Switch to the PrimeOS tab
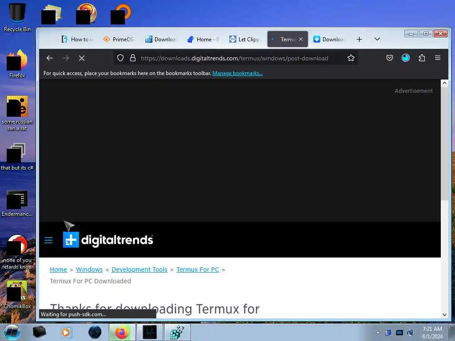 point(118,39)
